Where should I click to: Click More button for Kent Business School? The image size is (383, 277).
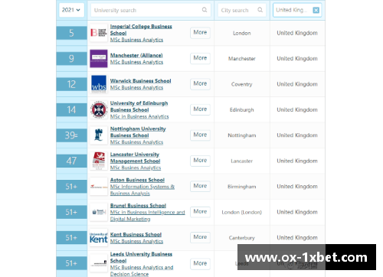200,237
